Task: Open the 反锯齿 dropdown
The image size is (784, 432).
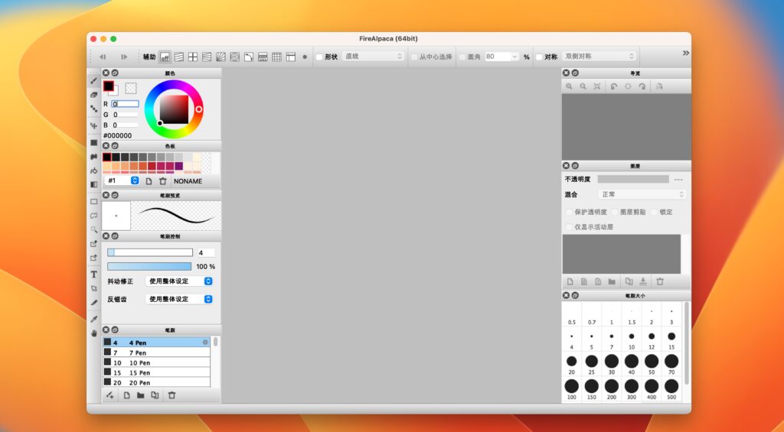Action: coord(179,299)
